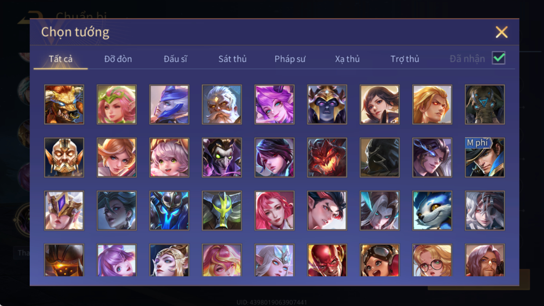Open the 'Đấu sĩ' tab
This screenshot has height=306, width=544.
coord(175,59)
